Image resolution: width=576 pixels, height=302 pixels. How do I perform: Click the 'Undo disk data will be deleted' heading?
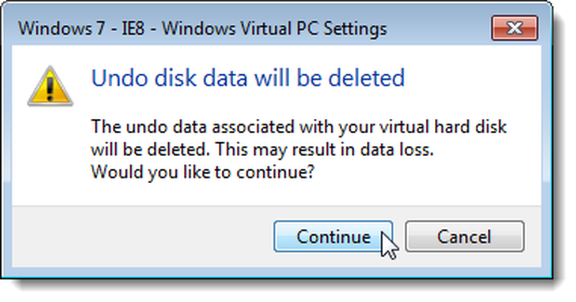(248, 78)
